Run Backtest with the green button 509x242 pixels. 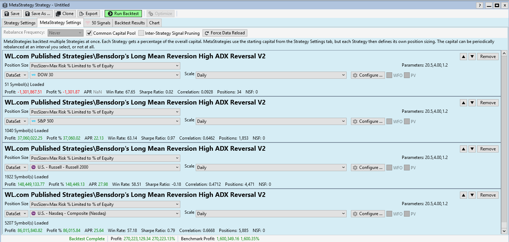point(123,14)
